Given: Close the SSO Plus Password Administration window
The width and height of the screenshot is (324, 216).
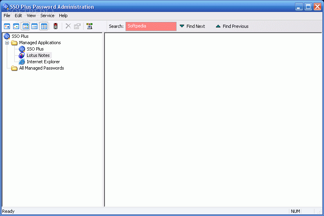Looking at the screenshot, I should pos(317,7).
